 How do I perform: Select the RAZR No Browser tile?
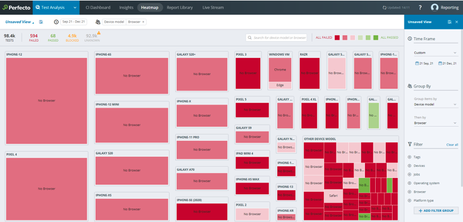309,73
